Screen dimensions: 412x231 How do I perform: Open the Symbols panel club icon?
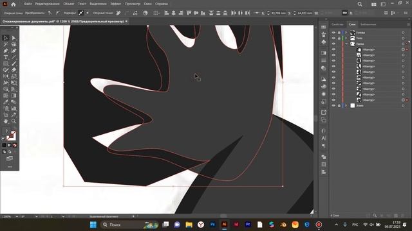point(323,42)
